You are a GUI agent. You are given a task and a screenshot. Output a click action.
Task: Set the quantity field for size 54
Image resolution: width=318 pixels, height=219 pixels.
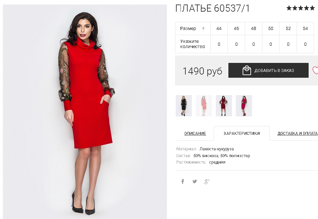click(305, 44)
